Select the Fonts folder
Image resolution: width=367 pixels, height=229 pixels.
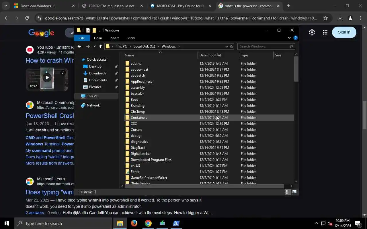tap(209, 172)
